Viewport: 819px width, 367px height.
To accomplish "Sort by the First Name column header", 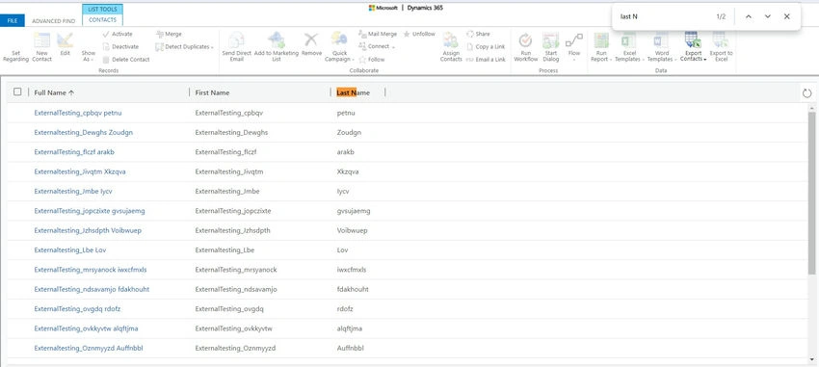I will (212, 92).
